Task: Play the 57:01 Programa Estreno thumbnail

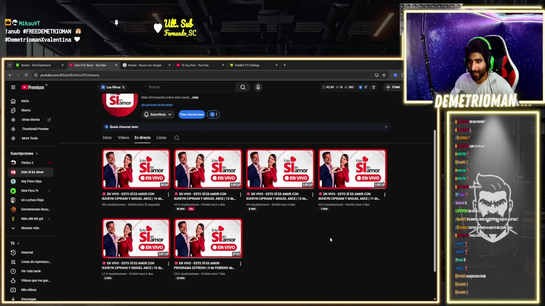Action: tap(208, 238)
